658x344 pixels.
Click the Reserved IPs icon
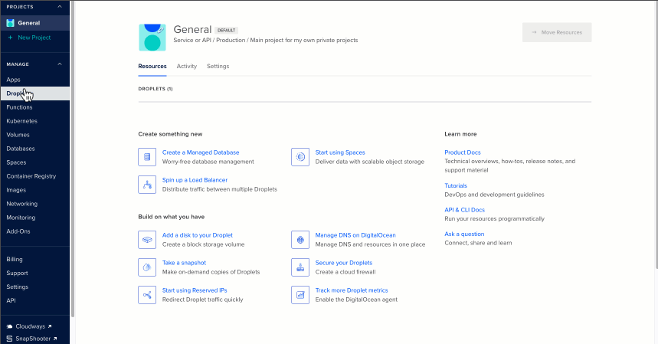coord(147,295)
